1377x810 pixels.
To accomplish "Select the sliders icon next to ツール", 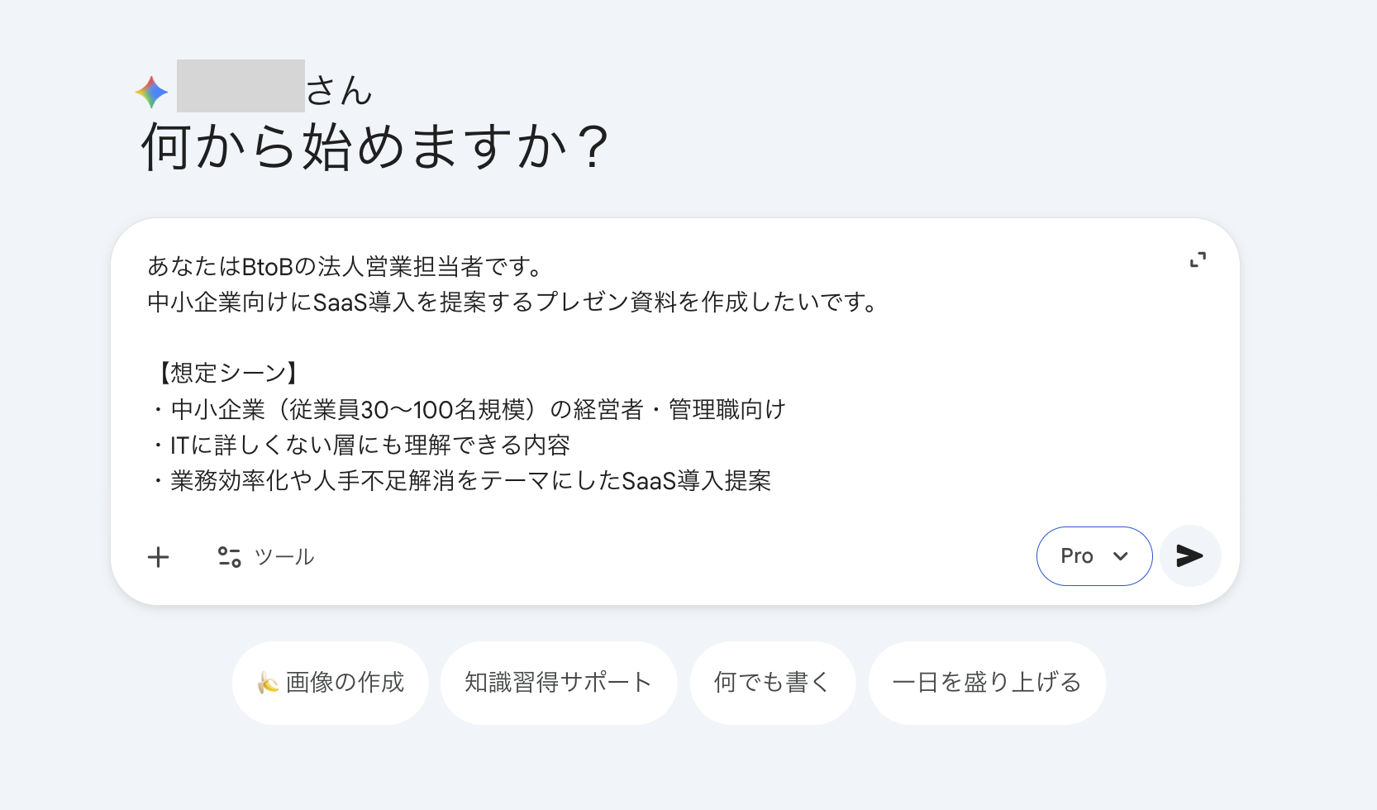I will tap(230, 556).
